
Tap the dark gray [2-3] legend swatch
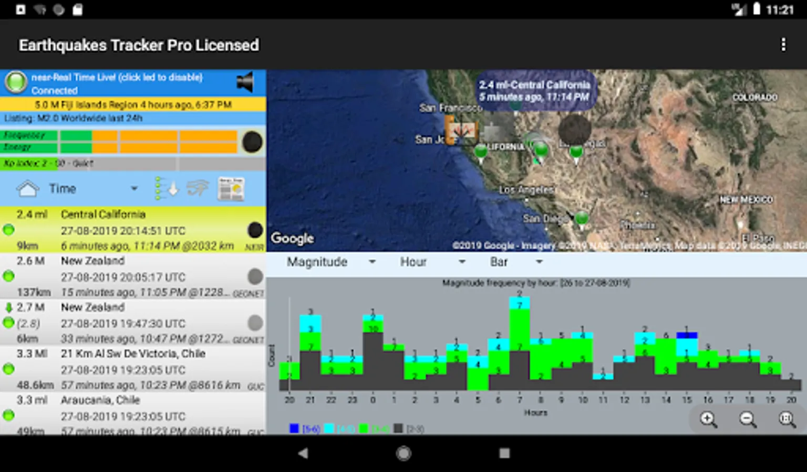398,428
